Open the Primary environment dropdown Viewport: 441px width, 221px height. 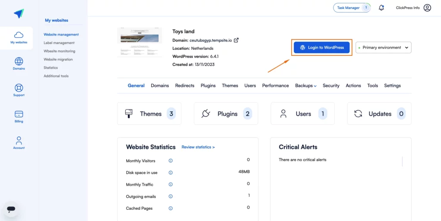[383, 47]
